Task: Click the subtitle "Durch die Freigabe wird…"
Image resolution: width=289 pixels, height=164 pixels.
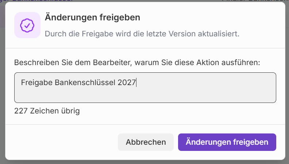Action: tap(142, 34)
